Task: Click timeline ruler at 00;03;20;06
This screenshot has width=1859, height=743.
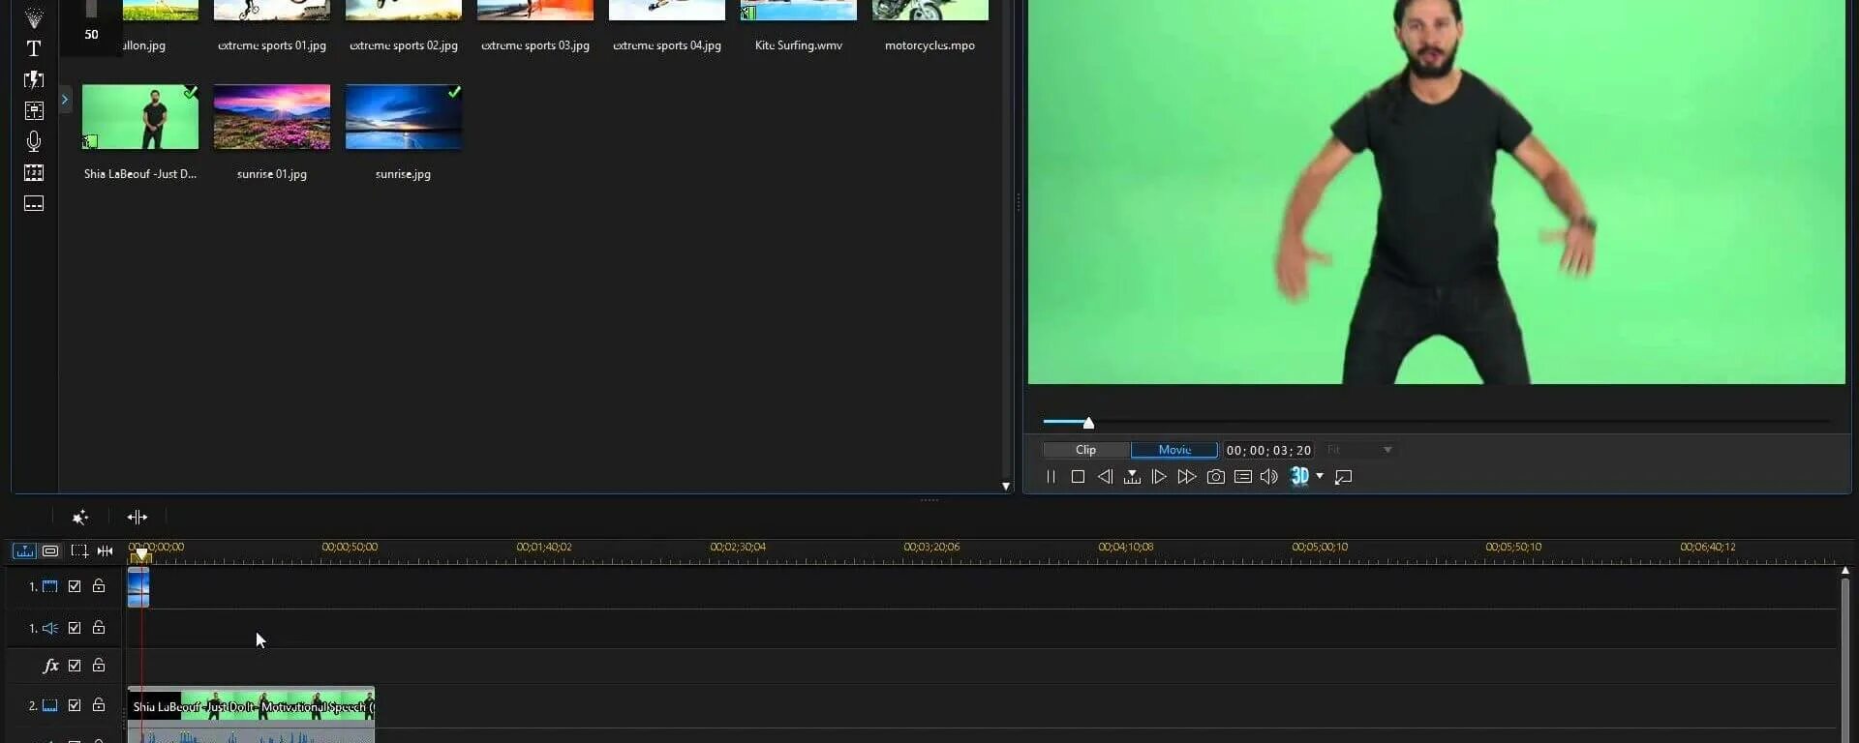Action: click(x=931, y=548)
